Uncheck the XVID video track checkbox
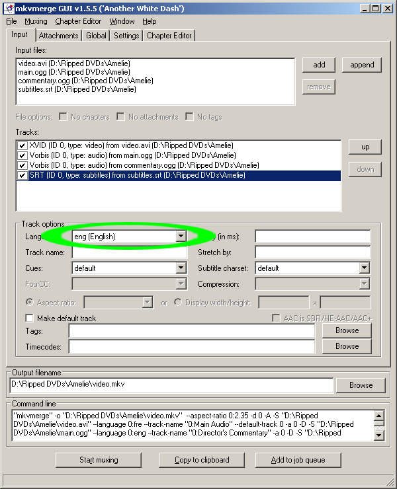 click(22, 145)
